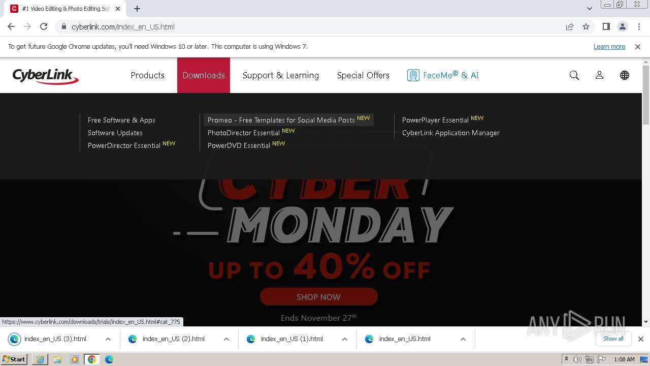Open Chrome three-dot menu
The width and height of the screenshot is (650, 366).
click(x=639, y=26)
